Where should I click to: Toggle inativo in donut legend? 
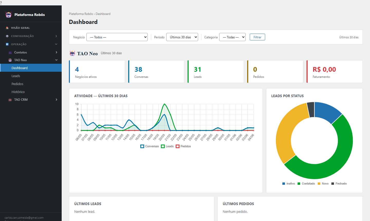(x=289, y=183)
